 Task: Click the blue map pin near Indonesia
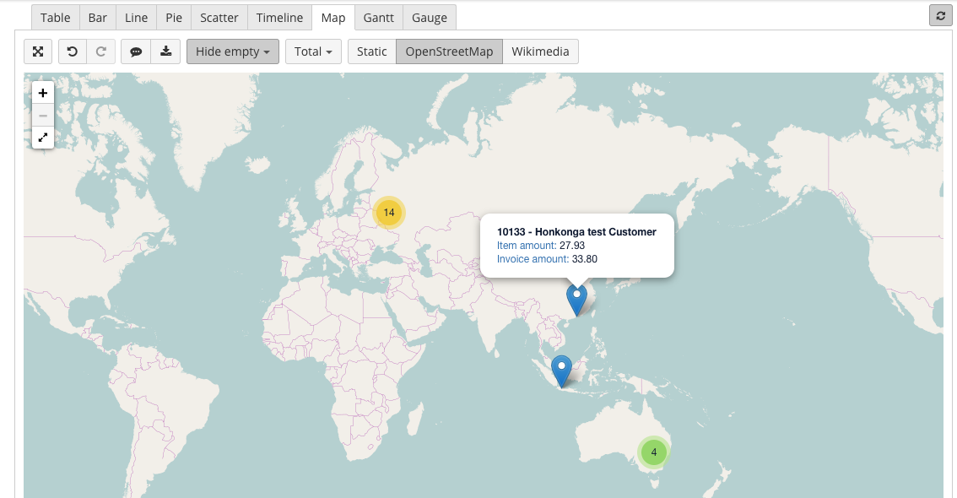point(561,370)
